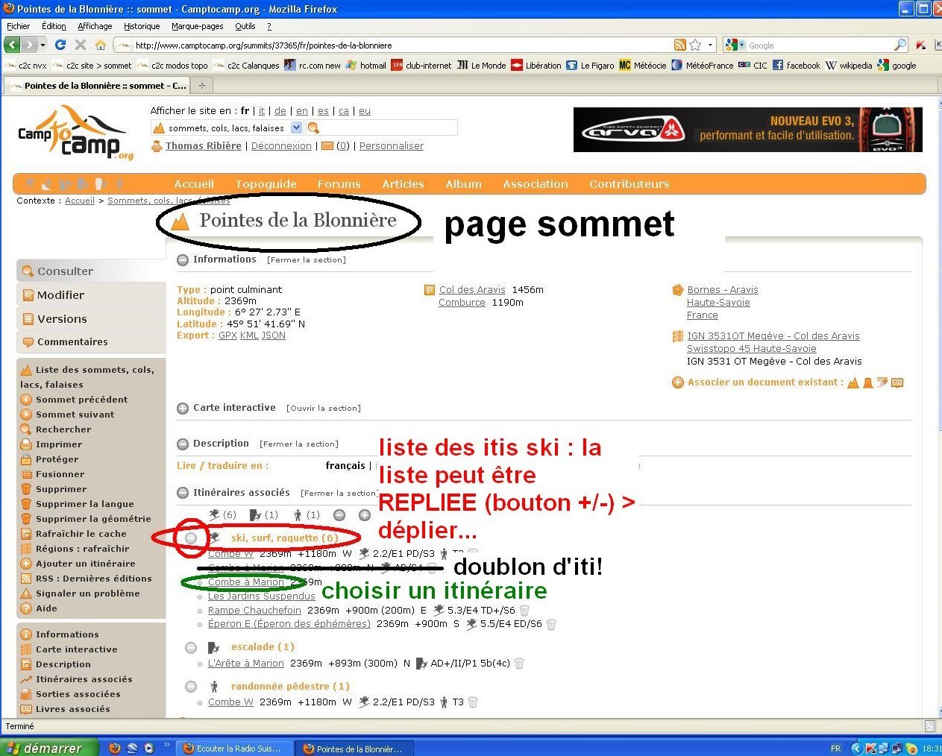Click in the Firefox URL address bar
Viewport: 942px width, 756px height.
pyautogui.click(x=403, y=45)
